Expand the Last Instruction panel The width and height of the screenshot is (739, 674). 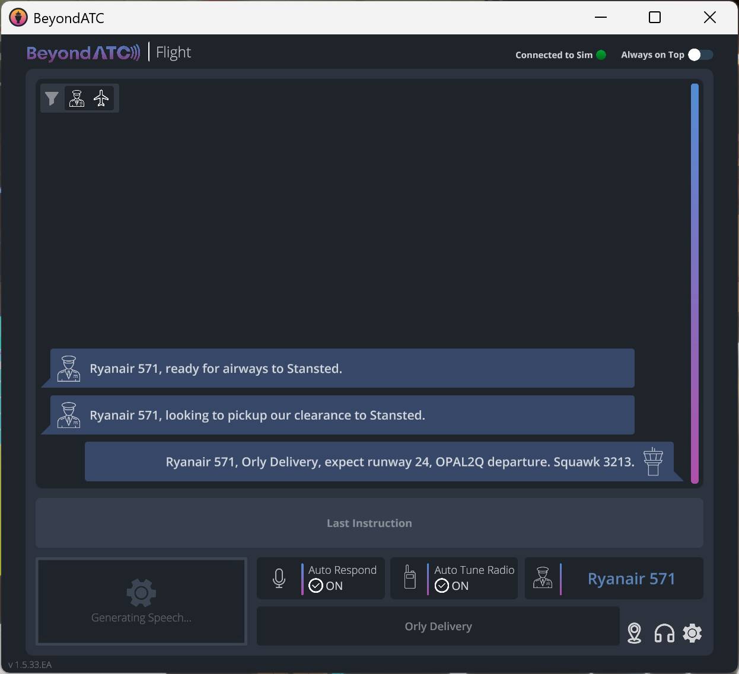369,523
